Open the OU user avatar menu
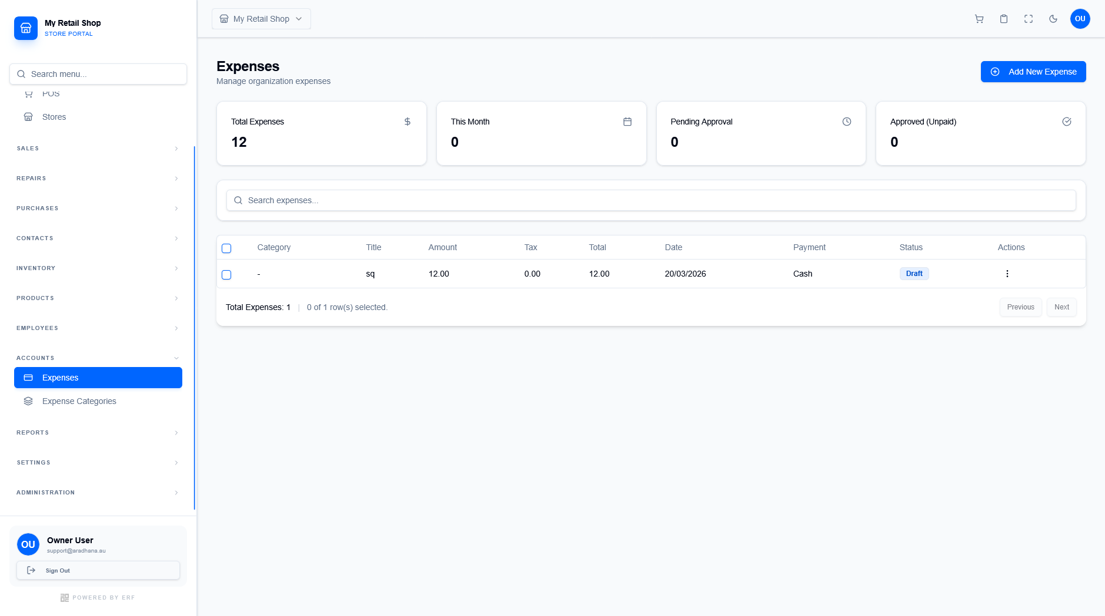 click(x=1080, y=19)
